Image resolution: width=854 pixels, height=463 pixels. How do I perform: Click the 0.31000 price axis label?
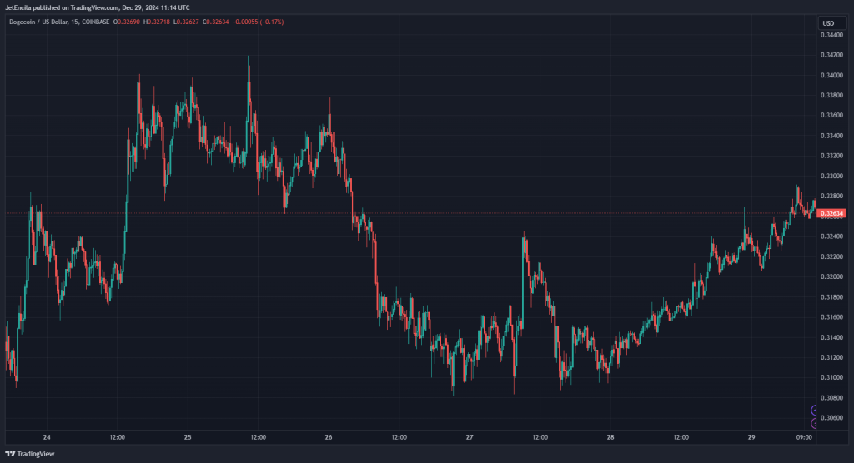pos(831,377)
